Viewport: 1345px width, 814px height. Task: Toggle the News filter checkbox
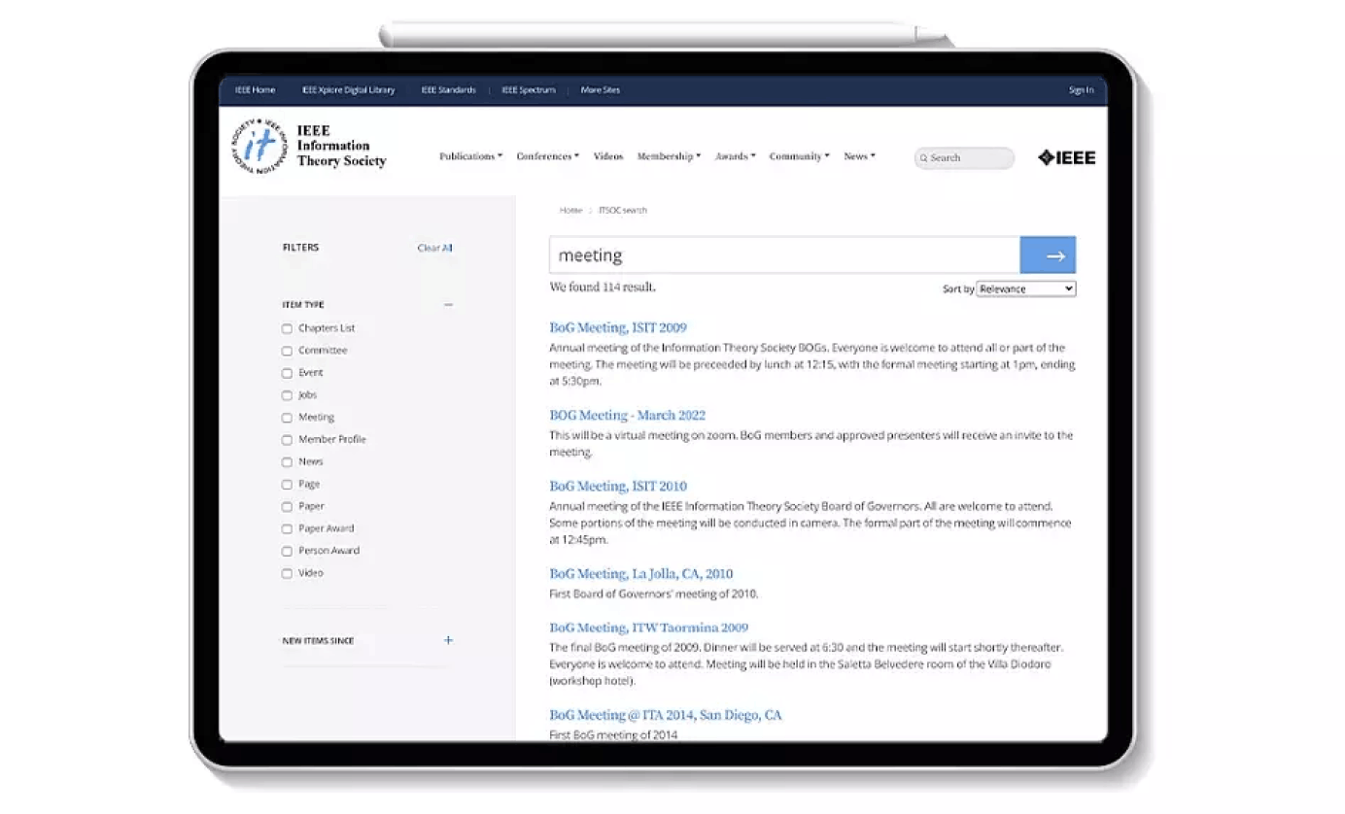[287, 462]
